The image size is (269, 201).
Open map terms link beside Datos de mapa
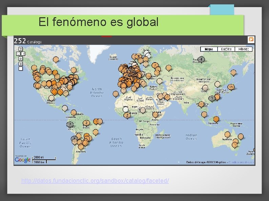point(241,162)
